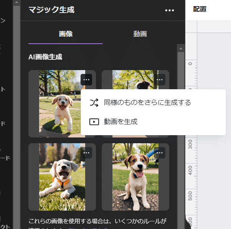This screenshot has height=229, width=231.
Task: Open options for the orange-collar puppy image
Action: coord(86,153)
